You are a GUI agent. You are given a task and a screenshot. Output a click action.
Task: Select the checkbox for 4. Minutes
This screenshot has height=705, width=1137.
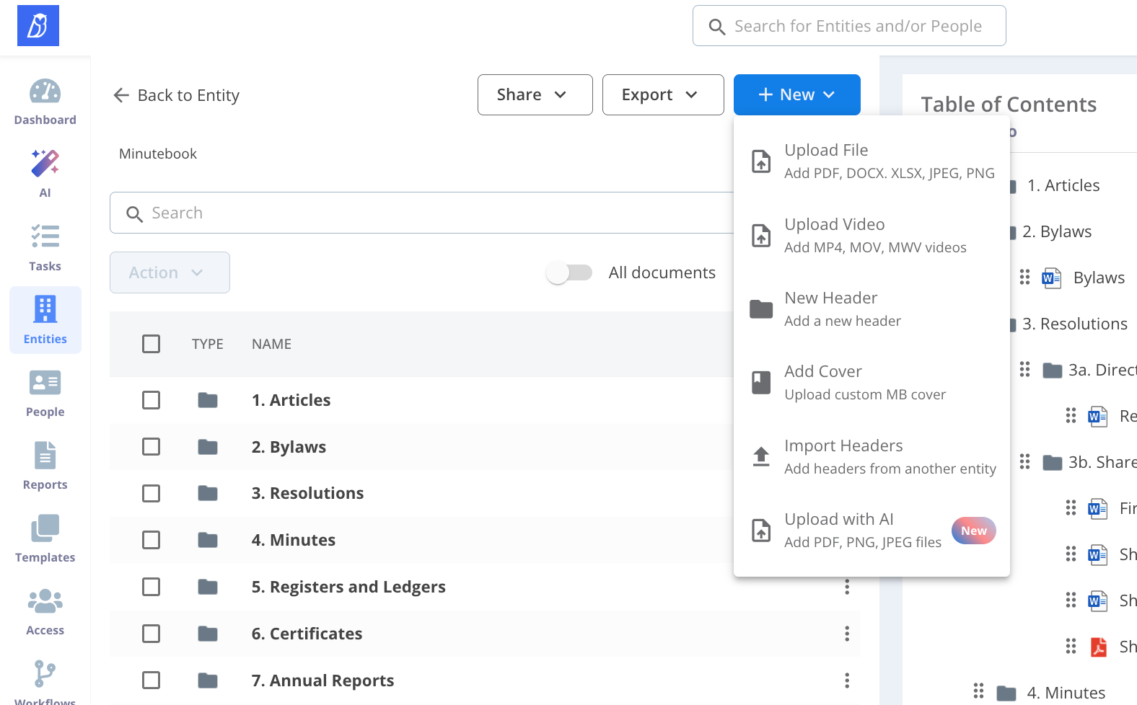tap(151, 540)
